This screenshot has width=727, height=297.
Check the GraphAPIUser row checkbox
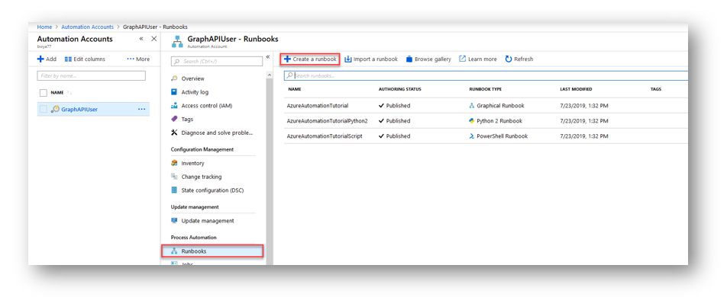coord(44,110)
